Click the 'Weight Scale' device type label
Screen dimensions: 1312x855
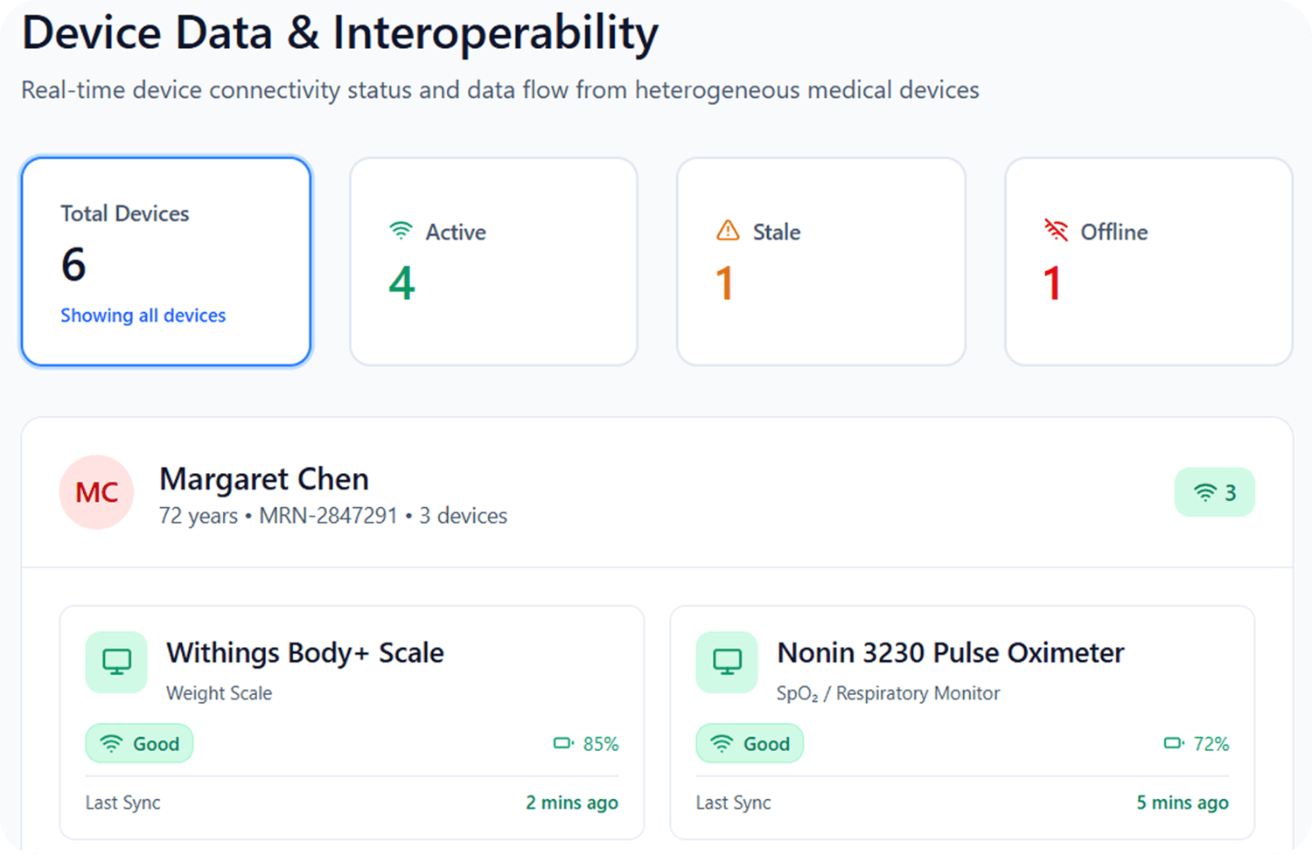click(x=219, y=693)
